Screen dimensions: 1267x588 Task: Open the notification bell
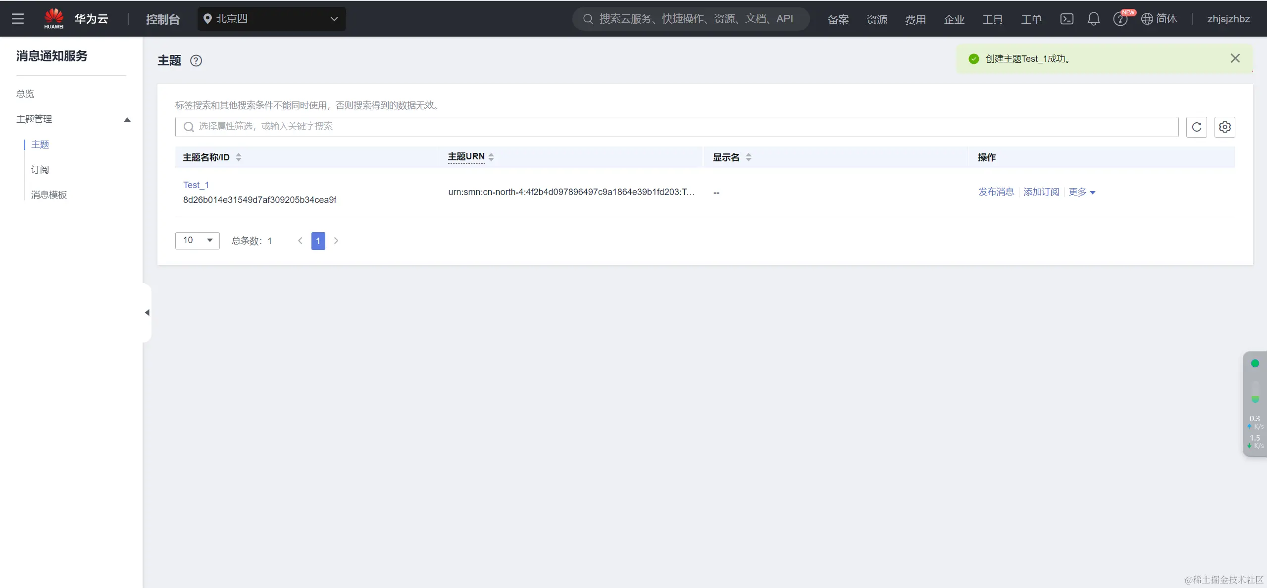[x=1093, y=19]
